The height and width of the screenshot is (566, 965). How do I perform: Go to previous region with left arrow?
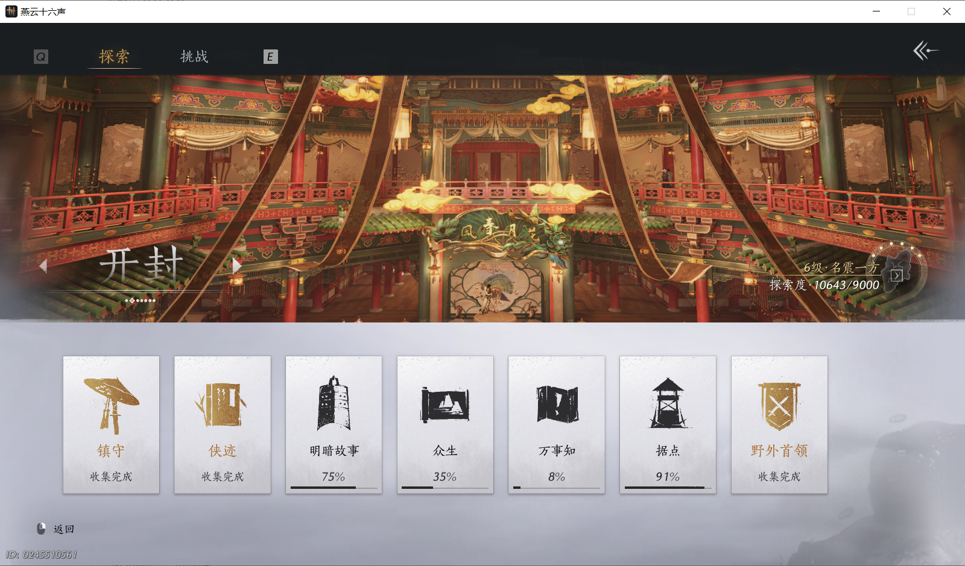pos(43,266)
